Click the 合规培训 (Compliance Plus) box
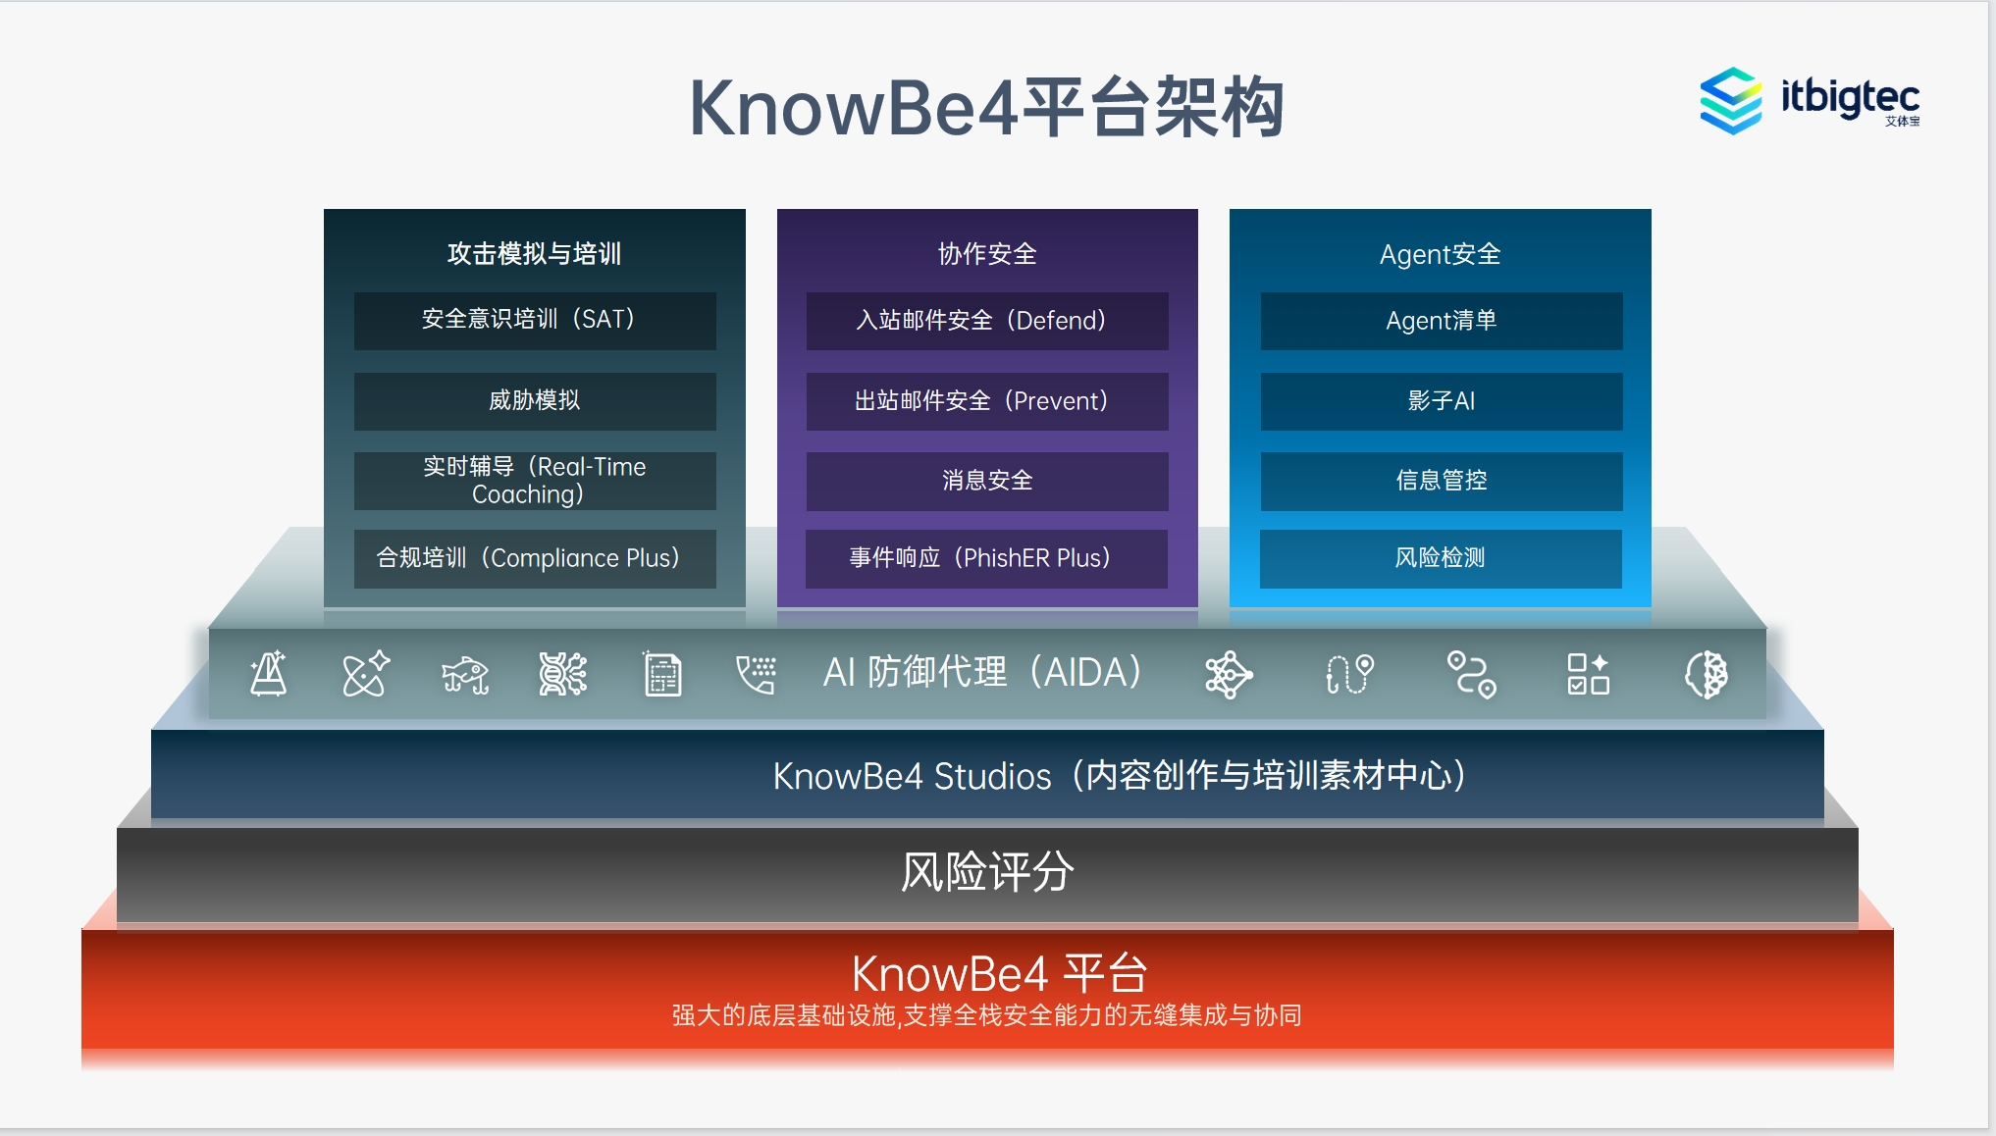 (535, 559)
